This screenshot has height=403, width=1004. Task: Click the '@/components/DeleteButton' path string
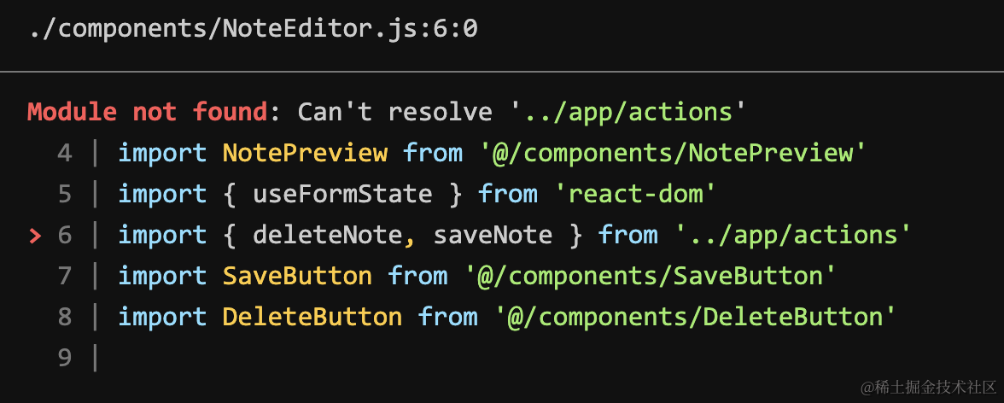[695, 318]
